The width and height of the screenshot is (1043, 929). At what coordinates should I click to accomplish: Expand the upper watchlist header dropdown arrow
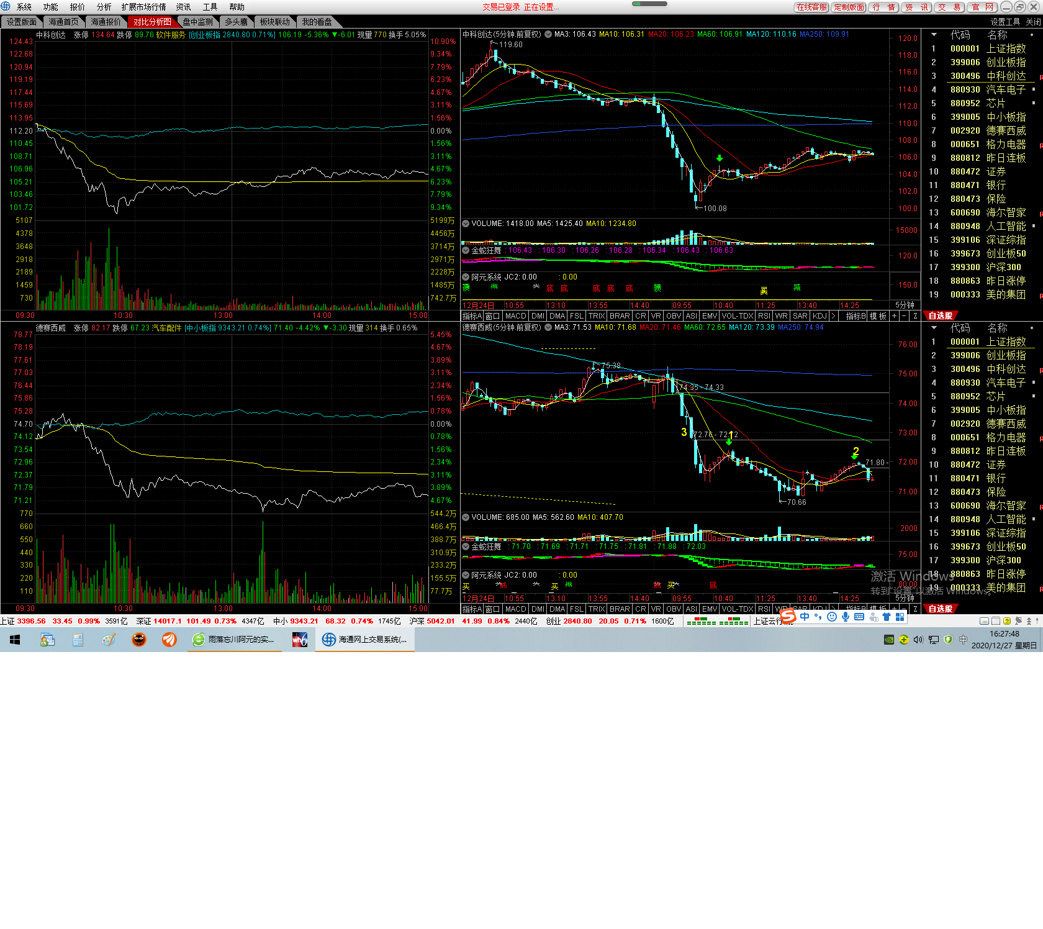934,35
